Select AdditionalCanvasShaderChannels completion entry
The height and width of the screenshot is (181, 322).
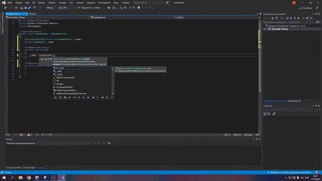click(82, 94)
